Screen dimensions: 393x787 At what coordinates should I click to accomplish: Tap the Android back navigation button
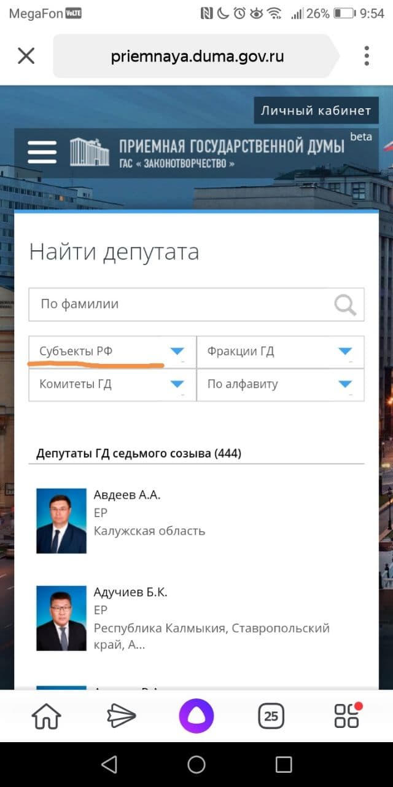(x=109, y=764)
